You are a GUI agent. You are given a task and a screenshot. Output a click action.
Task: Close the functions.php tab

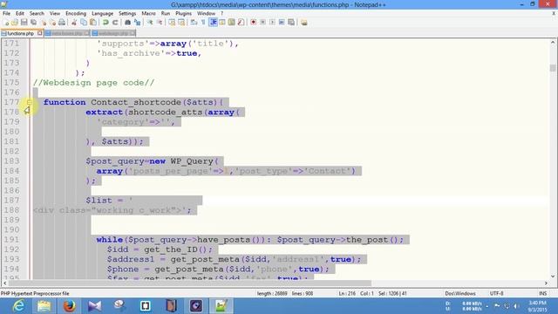[39, 33]
